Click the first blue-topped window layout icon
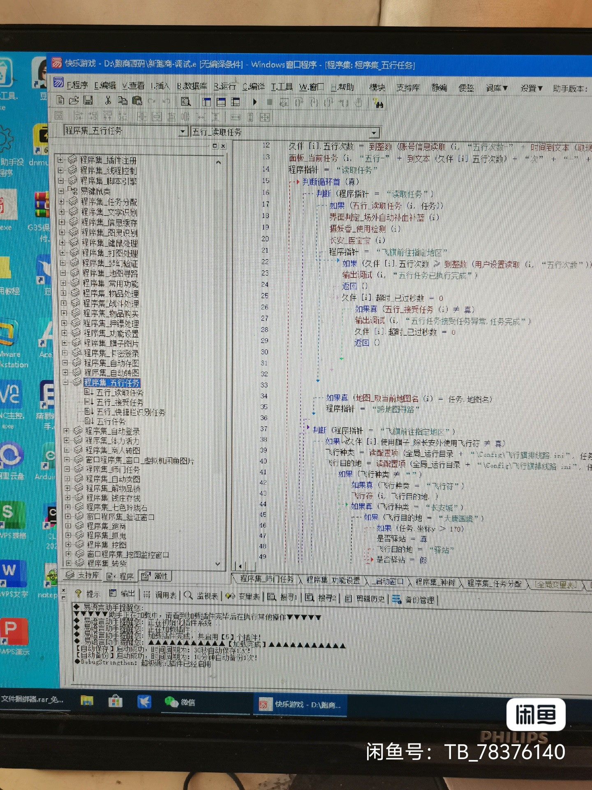This screenshot has width=592, height=790. [207, 102]
